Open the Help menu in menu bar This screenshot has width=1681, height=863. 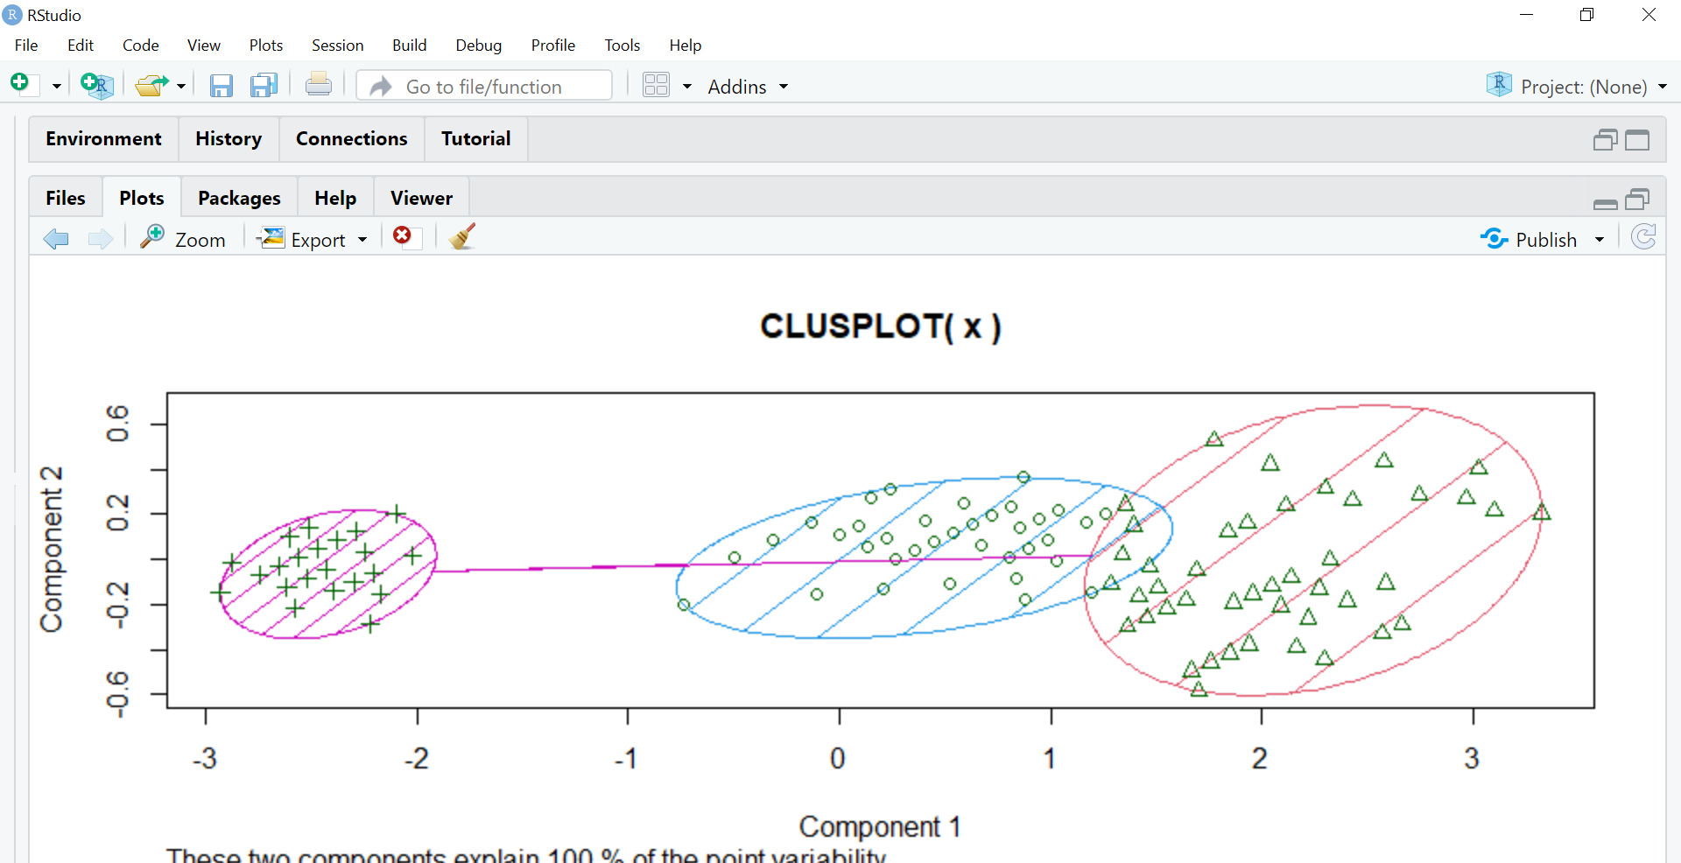686,45
